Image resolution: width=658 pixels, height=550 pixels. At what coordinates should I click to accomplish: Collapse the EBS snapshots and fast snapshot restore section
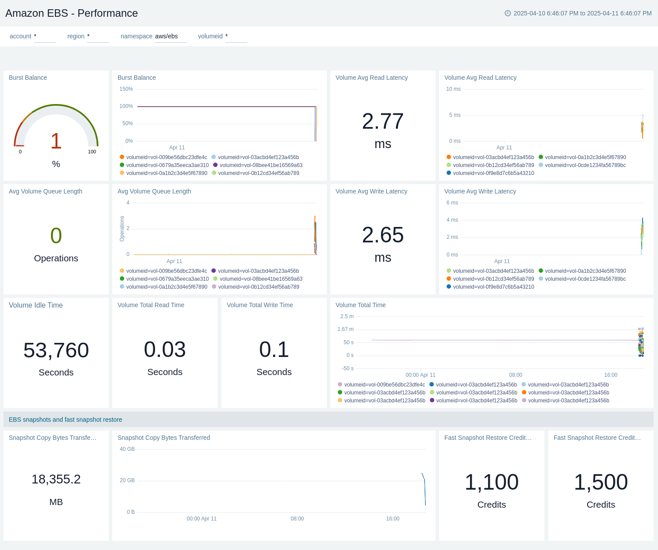(x=66, y=420)
